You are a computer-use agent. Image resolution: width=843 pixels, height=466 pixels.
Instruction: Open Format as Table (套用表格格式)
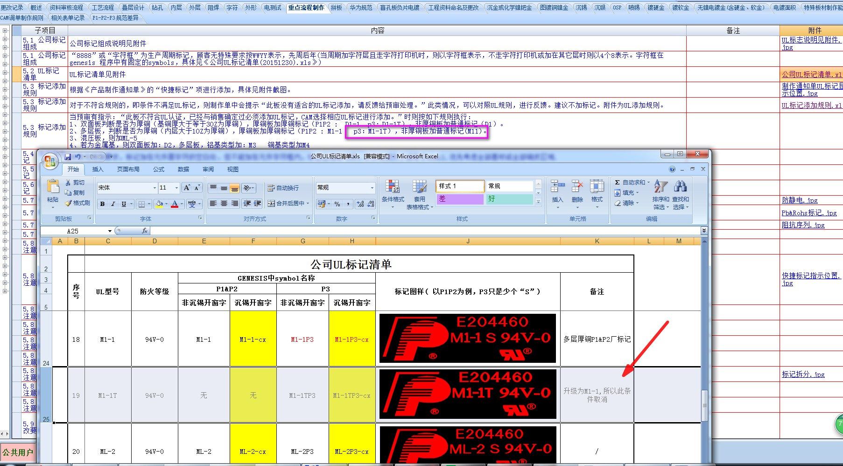pyautogui.click(x=419, y=194)
